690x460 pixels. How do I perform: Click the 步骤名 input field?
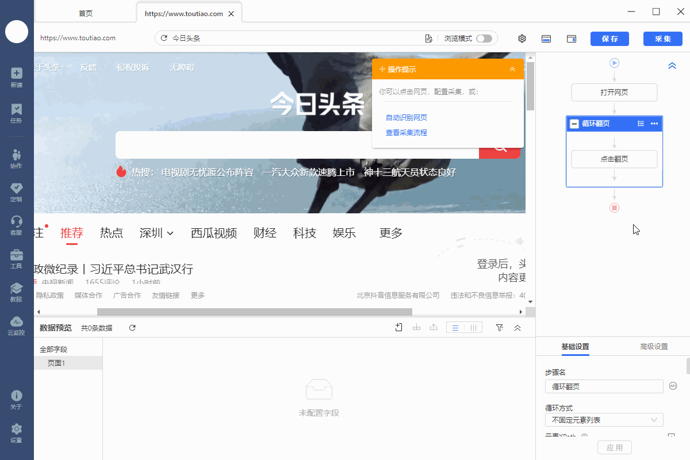click(604, 386)
